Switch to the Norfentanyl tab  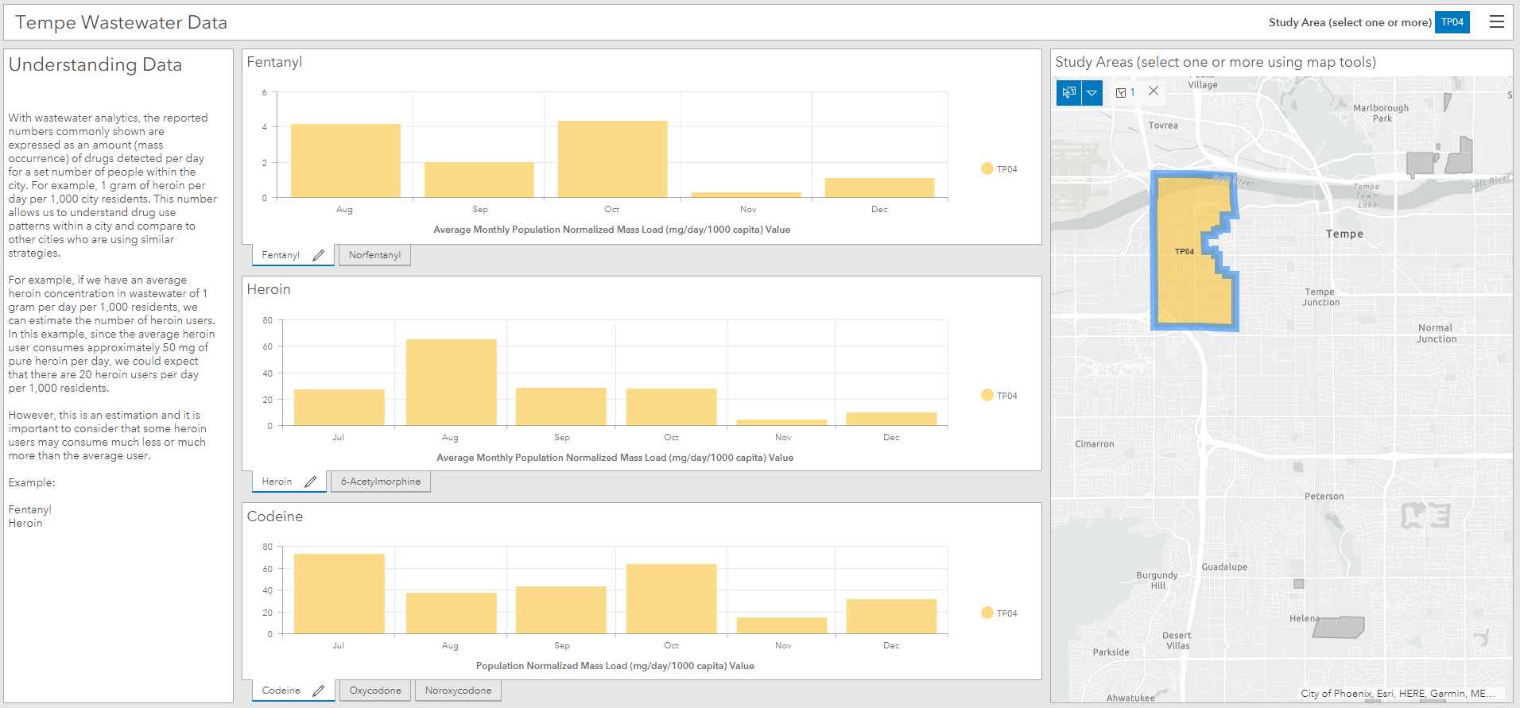click(374, 255)
